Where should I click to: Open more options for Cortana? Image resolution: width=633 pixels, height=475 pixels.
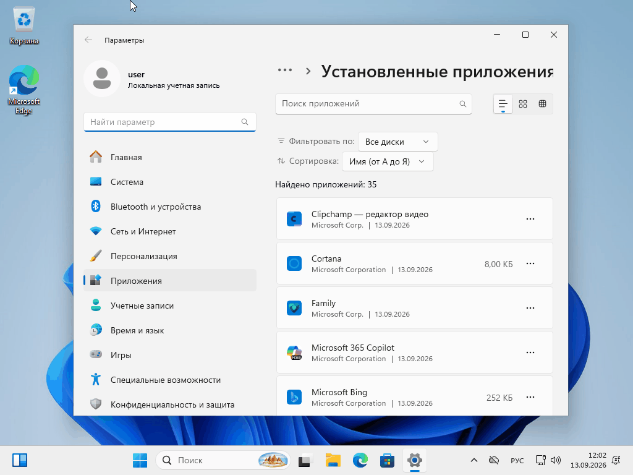530,263
